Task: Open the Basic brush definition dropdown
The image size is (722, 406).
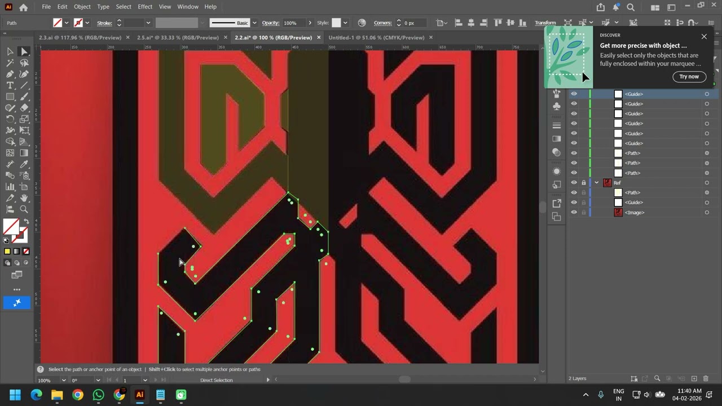Action: (x=254, y=23)
